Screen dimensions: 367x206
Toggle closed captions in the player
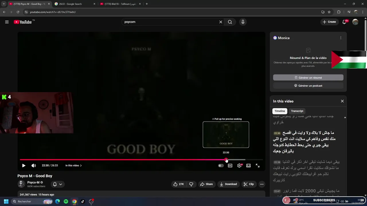pyautogui.click(x=230, y=165)
